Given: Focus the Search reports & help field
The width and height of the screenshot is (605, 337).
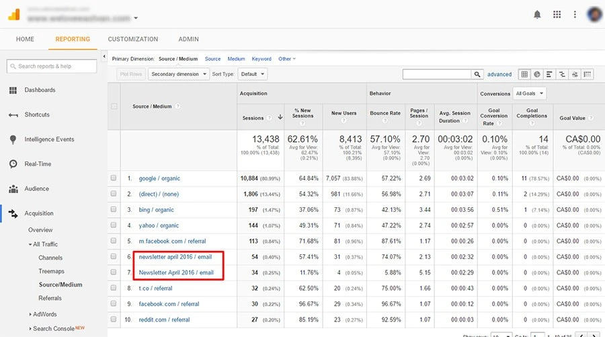Looking at the screenshot, I should [x=52, y=66].
